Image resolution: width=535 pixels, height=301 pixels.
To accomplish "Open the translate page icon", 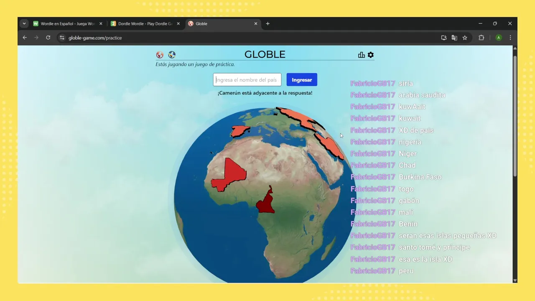I will pos(454,38).
